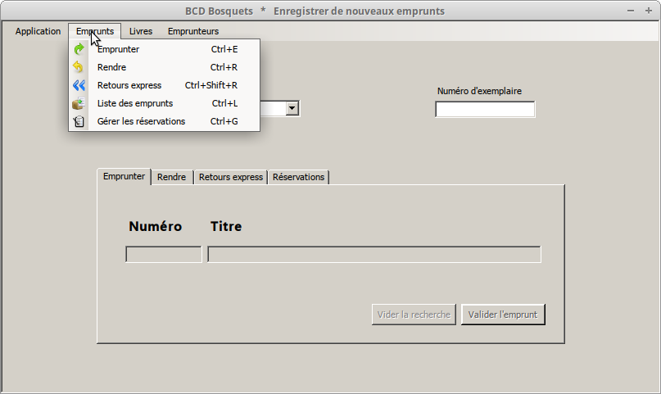This screenshot has height=394, width=661.
Task: Click the blue Retours express double-arrow icon
Action: click(x=79, y=85)
